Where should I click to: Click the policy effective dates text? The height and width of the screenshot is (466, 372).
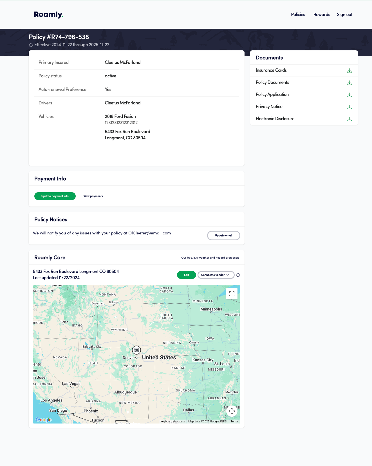point(72,45)
